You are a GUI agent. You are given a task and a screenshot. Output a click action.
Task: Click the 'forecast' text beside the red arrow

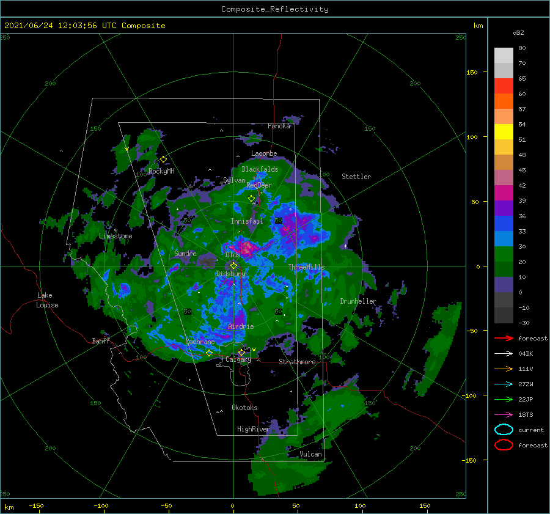[533, 338]
